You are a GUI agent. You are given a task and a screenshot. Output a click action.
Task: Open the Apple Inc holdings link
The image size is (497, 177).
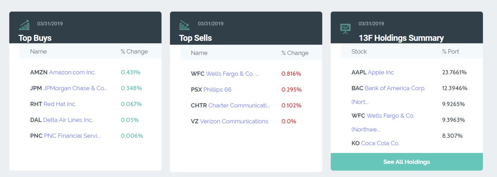click(x=381, y=72)
